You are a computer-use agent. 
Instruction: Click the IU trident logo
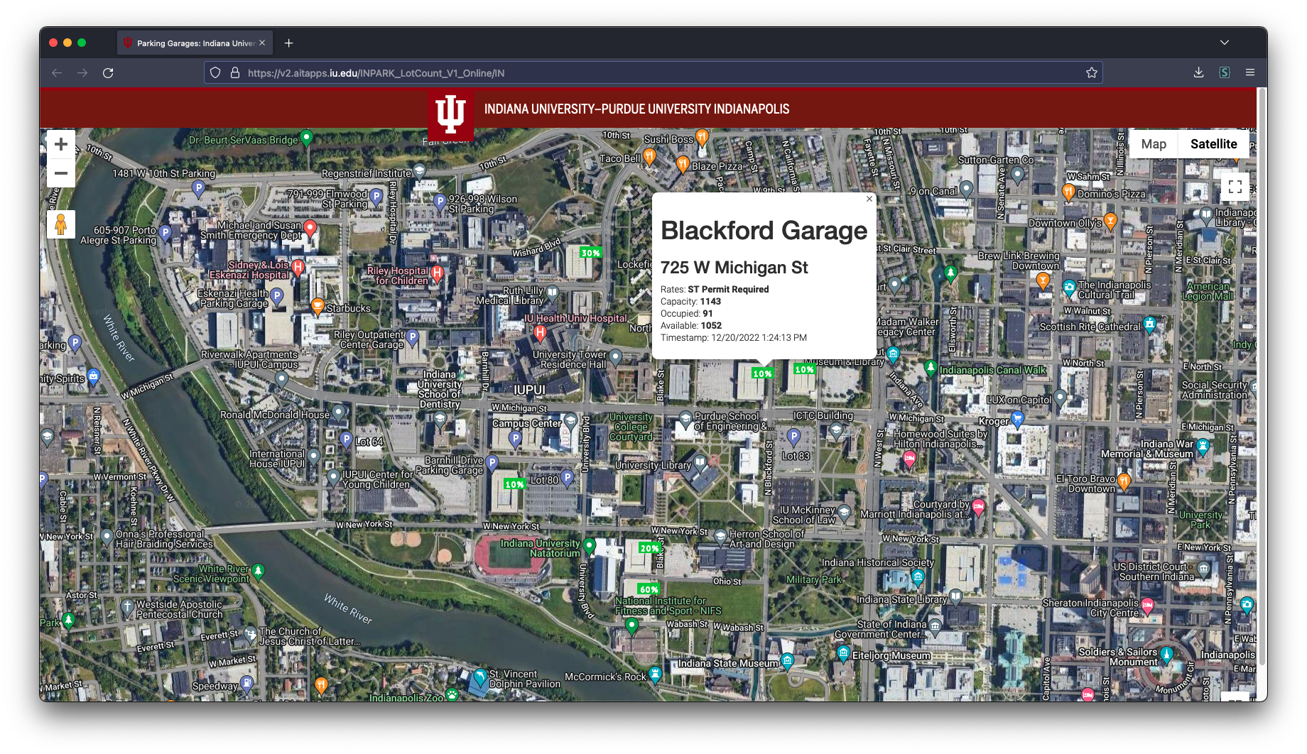[450, 114]
